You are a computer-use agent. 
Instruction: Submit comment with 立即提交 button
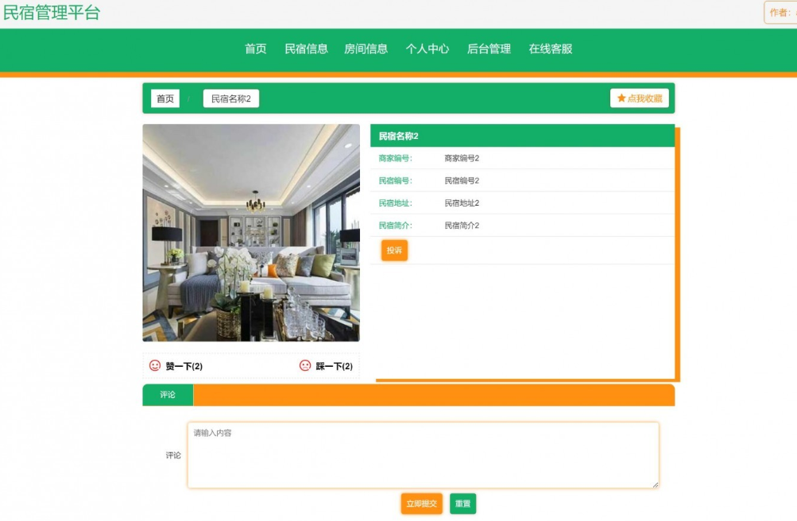click(421, 504)
